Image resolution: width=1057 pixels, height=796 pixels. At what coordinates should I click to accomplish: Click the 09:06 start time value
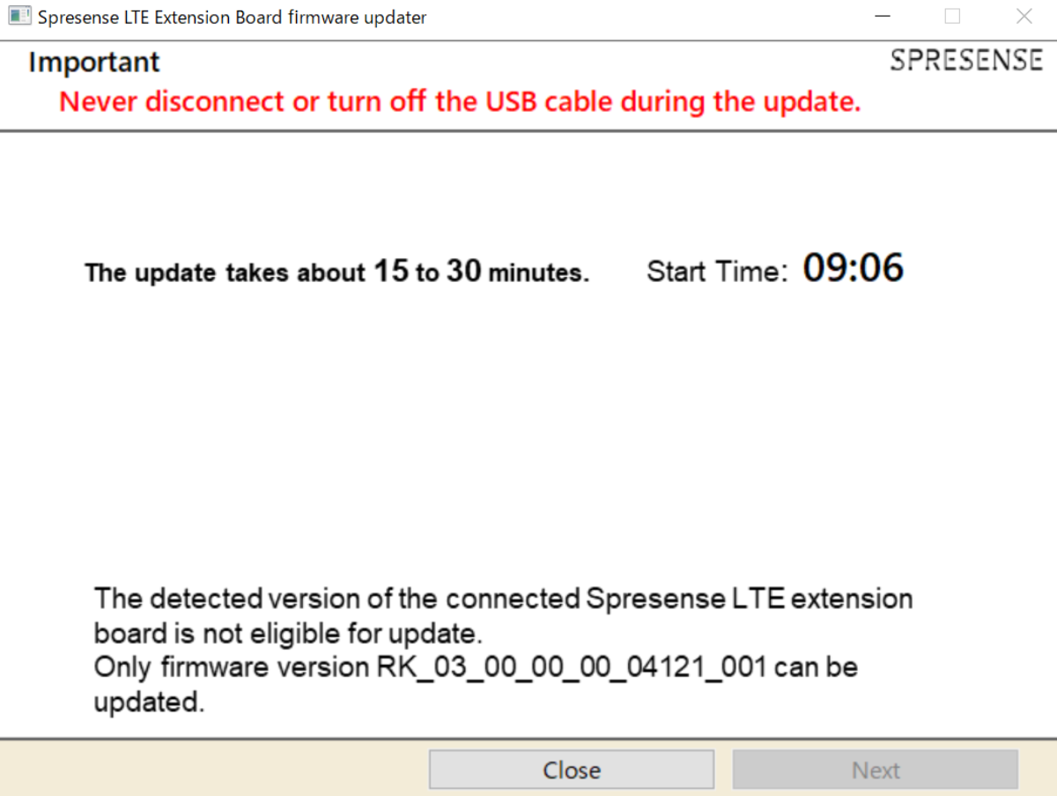tap(853, 268)
